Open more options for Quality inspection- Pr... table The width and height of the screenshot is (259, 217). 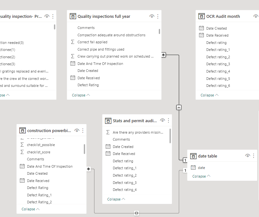(x=53, y=16)
